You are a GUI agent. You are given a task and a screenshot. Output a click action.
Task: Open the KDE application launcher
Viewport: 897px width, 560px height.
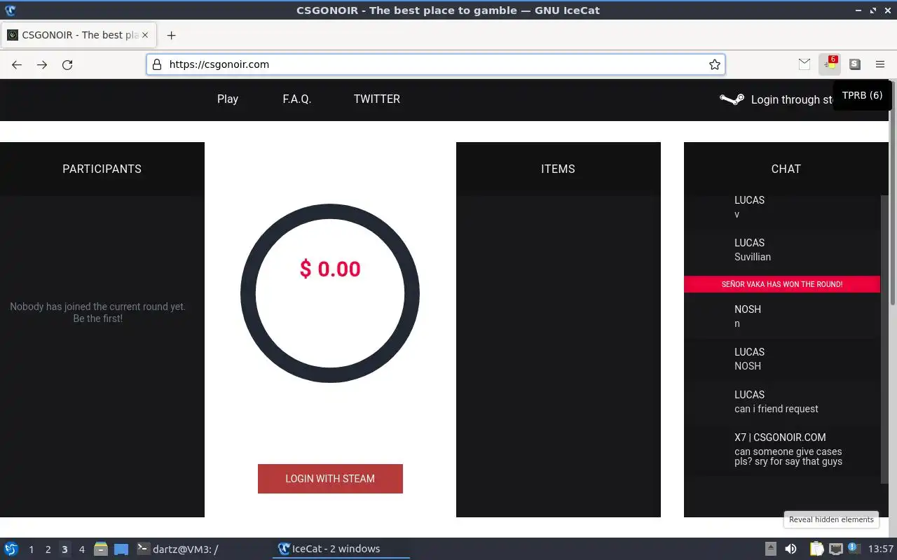(11, 549)
